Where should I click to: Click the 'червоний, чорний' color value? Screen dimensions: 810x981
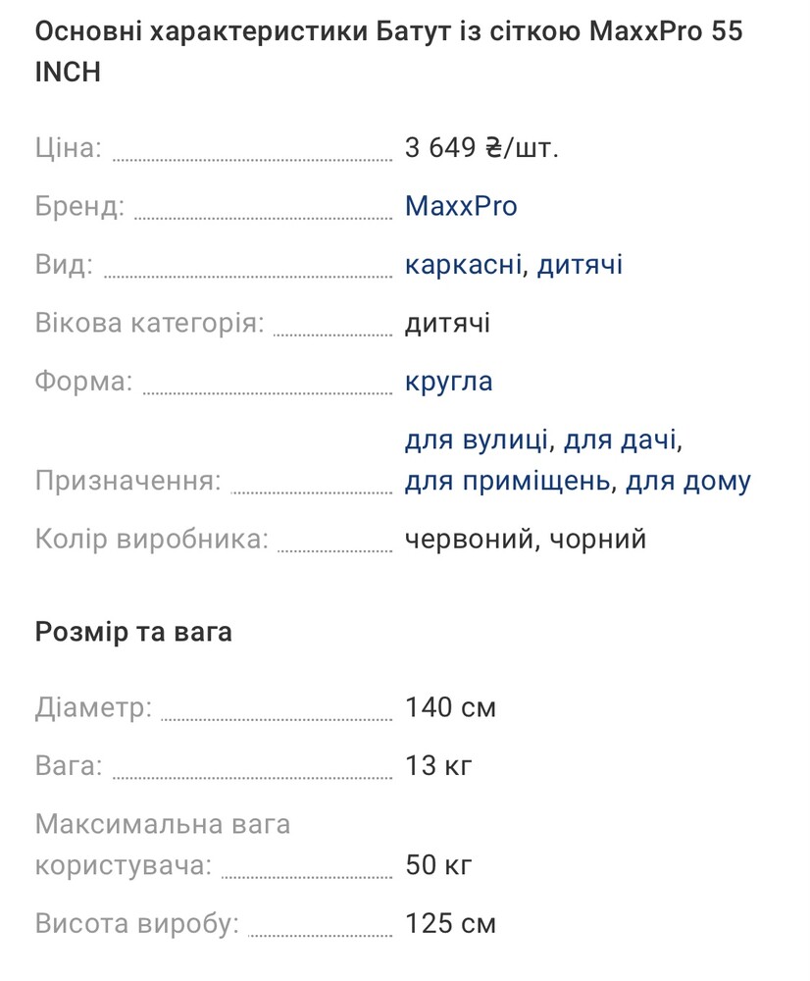pyautogui.click(x=526, y=540)
